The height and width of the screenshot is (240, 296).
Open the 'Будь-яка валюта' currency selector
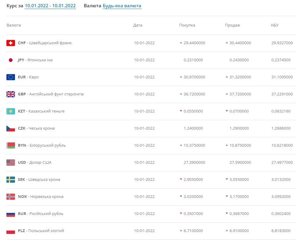(122, 6)
